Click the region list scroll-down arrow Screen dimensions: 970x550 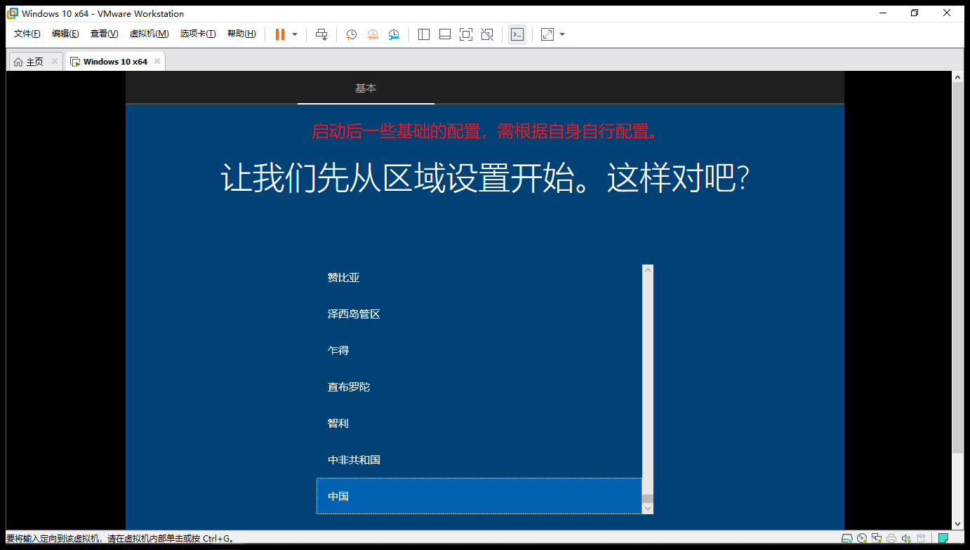[648, 509]
